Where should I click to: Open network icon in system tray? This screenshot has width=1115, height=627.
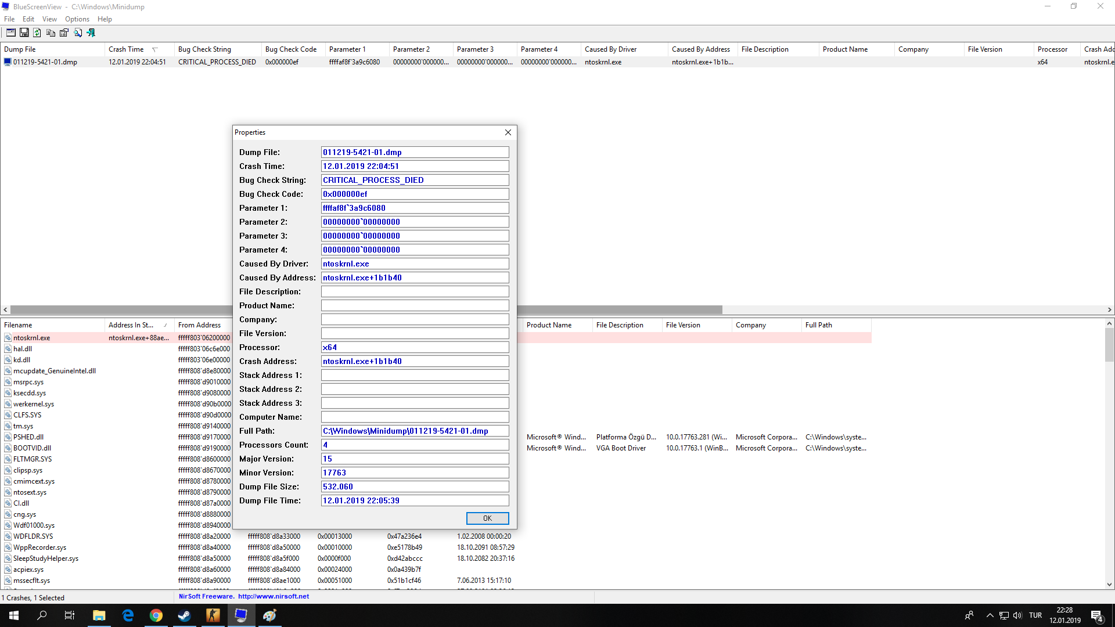[x=1004, y=615]
